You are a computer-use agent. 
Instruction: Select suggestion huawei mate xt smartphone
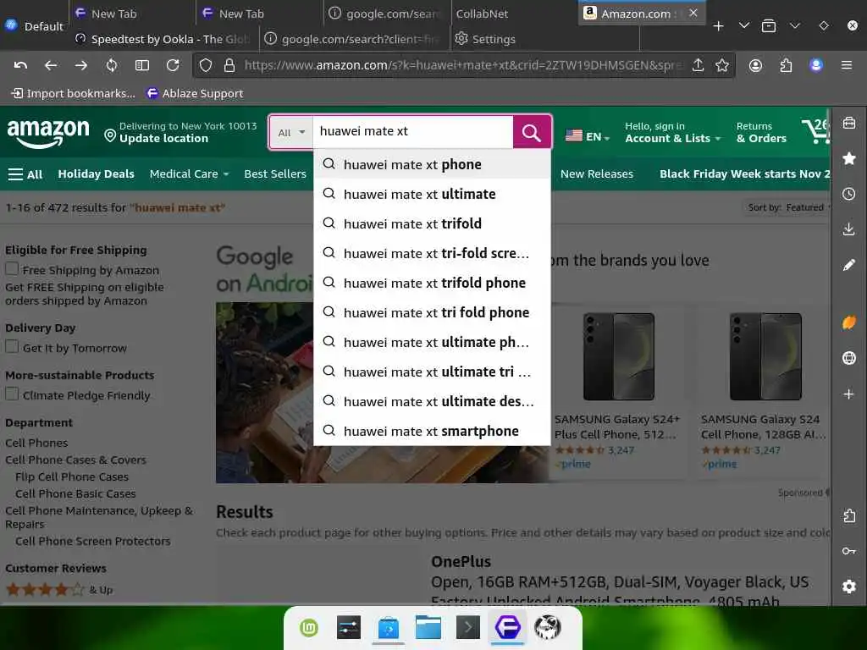pos(432,431)
